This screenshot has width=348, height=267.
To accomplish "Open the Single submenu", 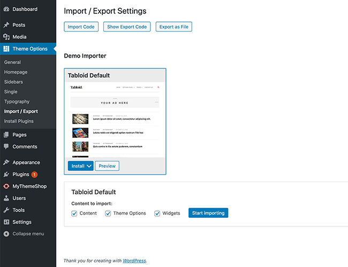I will [11, 92].
